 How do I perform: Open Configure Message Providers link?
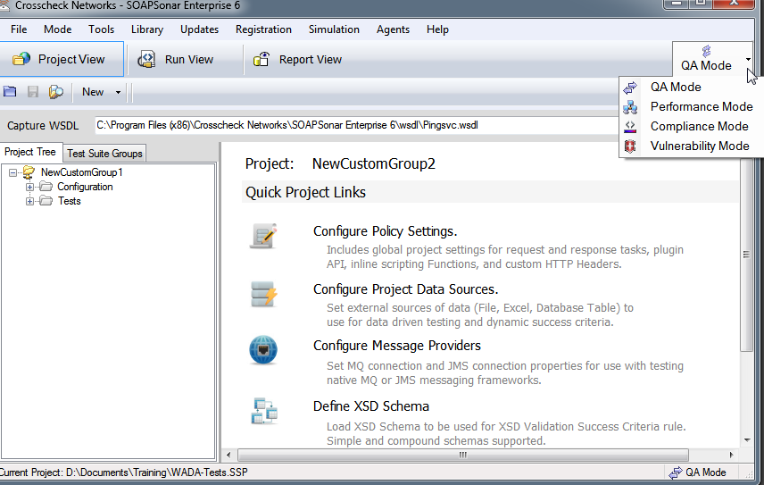(396, 346)
